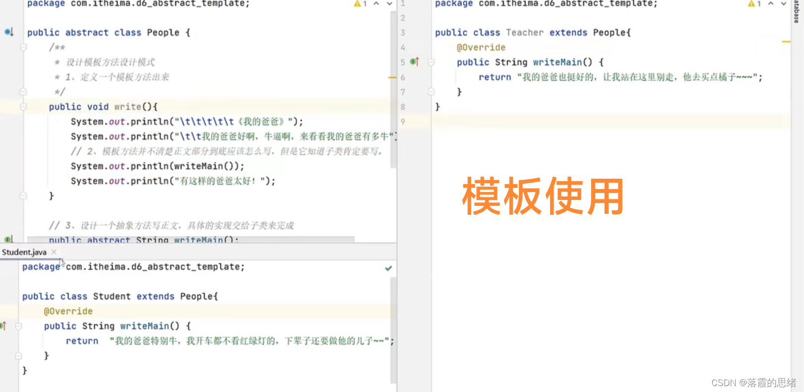Click the closing fold marker of Student writeMain
804x392 pixels.
point(18,356)
